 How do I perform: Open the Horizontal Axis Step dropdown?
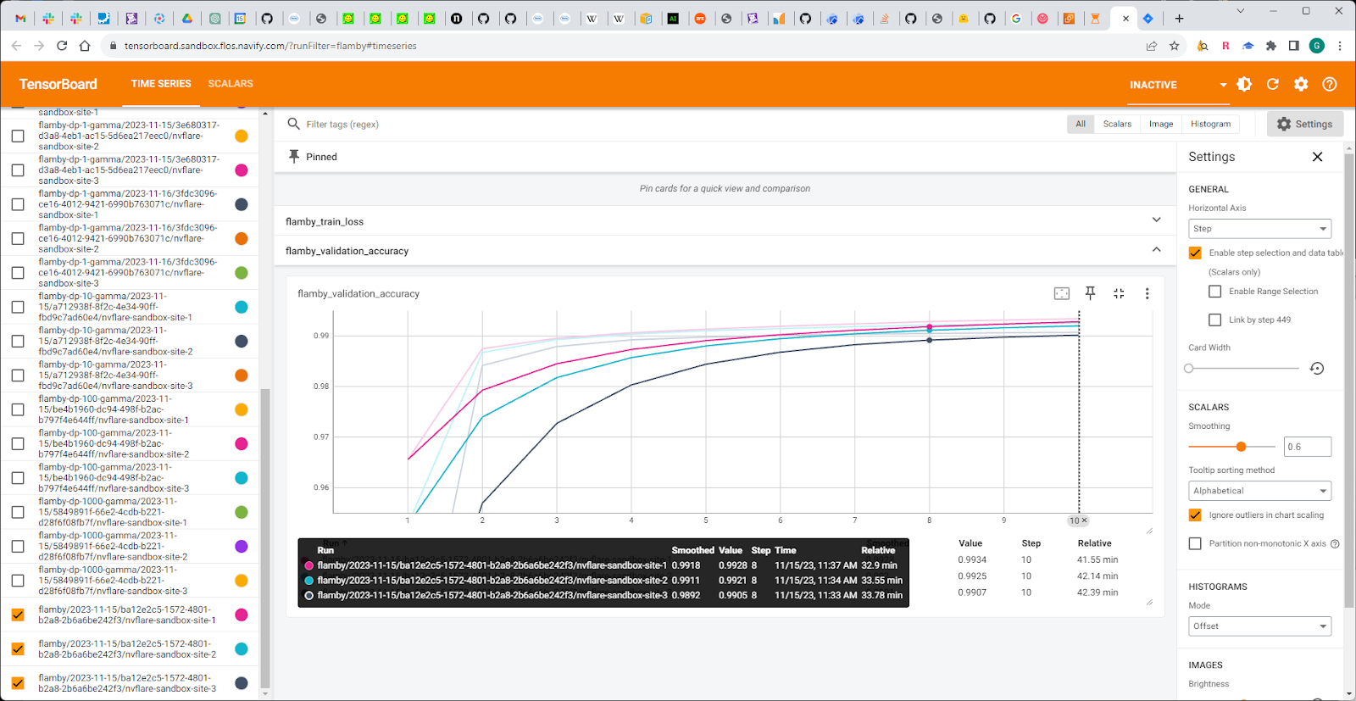coord(1259,229)
